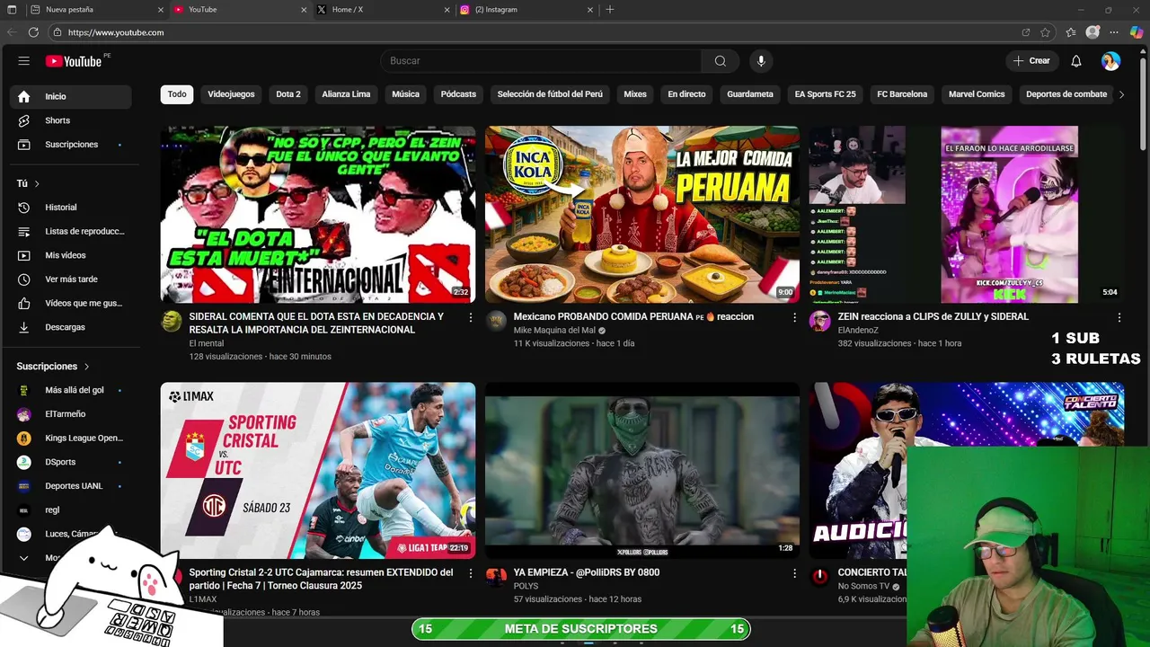Open Ver más tarde in sidebar
1150x647 pixels.
coord(70,279)
